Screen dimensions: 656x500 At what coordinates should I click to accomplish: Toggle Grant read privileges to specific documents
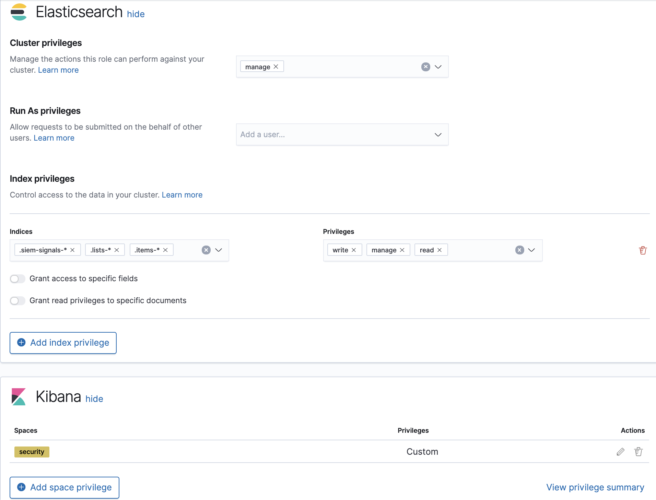pyautogui.click(x=17, y=301)
